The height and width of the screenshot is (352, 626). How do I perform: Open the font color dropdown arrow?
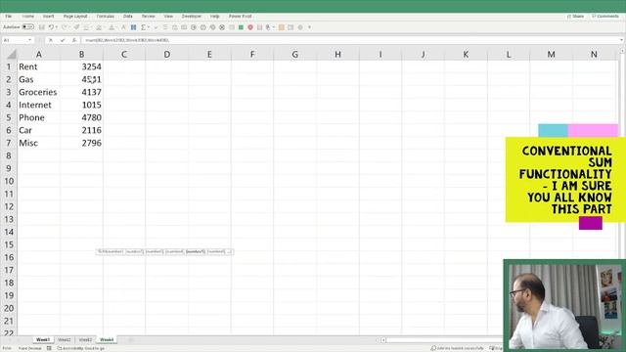coord(116,27)
